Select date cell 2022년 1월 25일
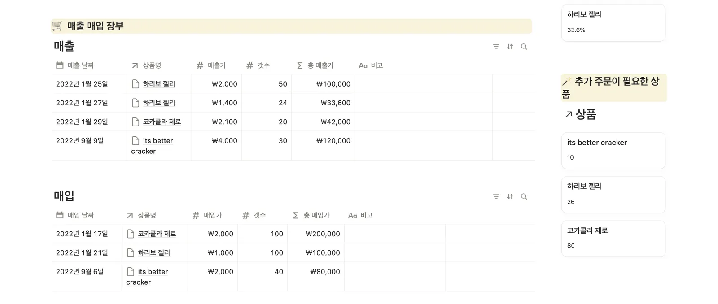Viewport: 718px width, 304px height. point(89,84)
